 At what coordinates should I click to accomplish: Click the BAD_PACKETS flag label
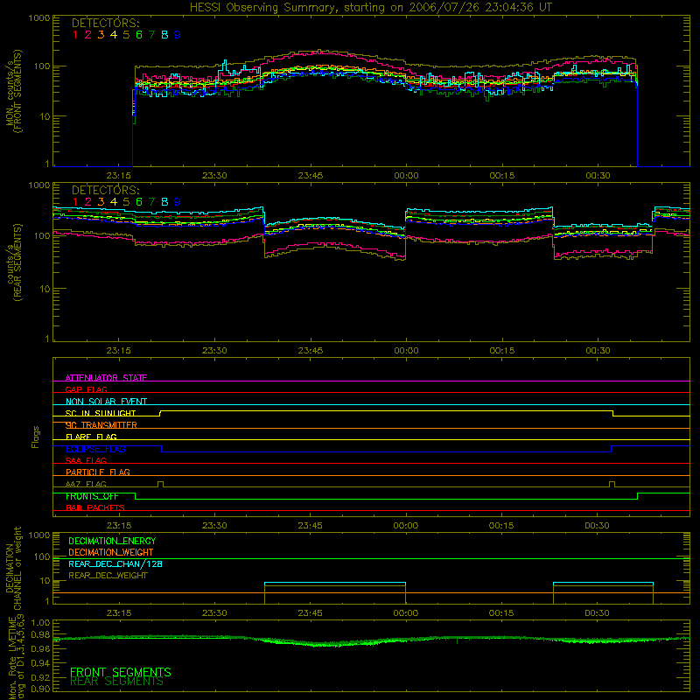95,508
